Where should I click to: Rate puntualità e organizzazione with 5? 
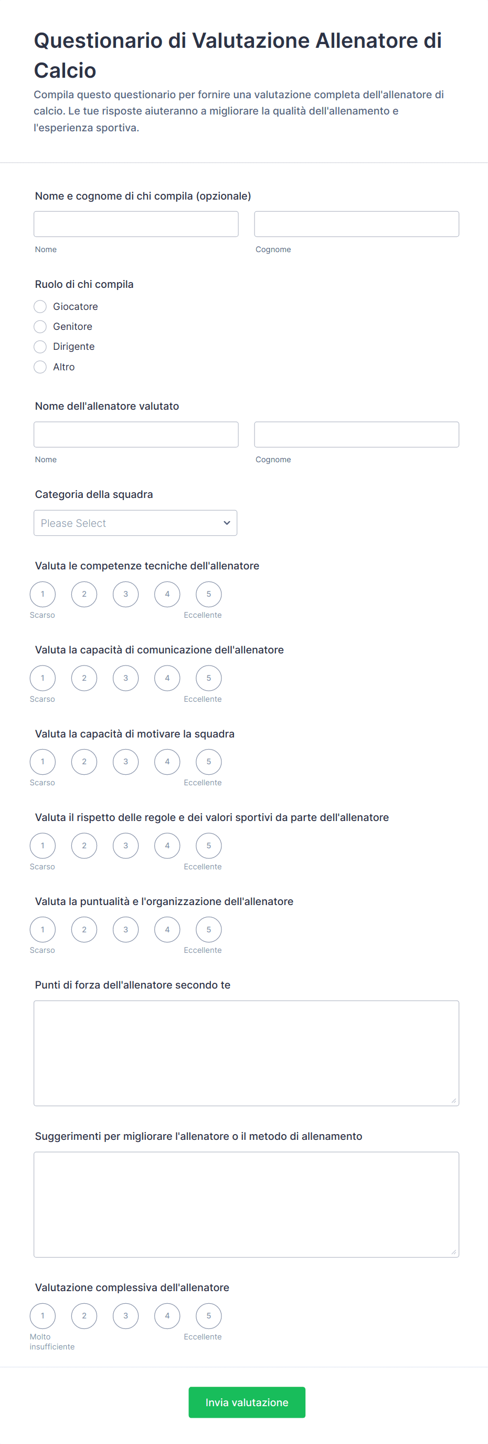tap(208, 929)
